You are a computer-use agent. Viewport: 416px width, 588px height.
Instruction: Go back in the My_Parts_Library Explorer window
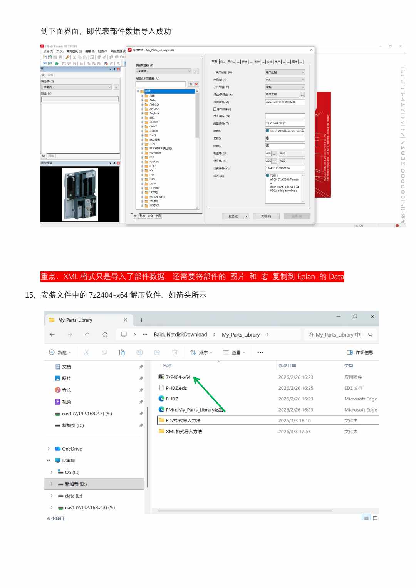coord(52,335)
